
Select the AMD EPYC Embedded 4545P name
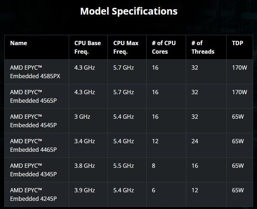(x=33, y=121)
